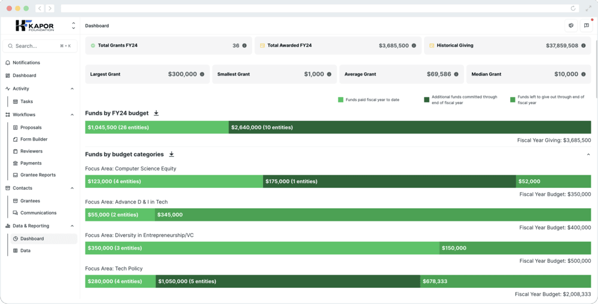
Task: Click the Proposals document icon
Action: point(16,127)
